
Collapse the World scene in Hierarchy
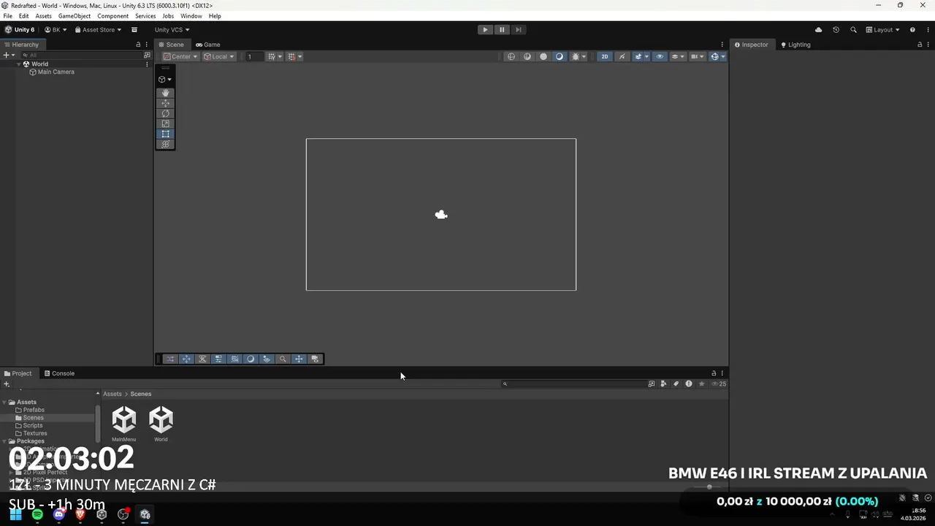click(20, 64)
